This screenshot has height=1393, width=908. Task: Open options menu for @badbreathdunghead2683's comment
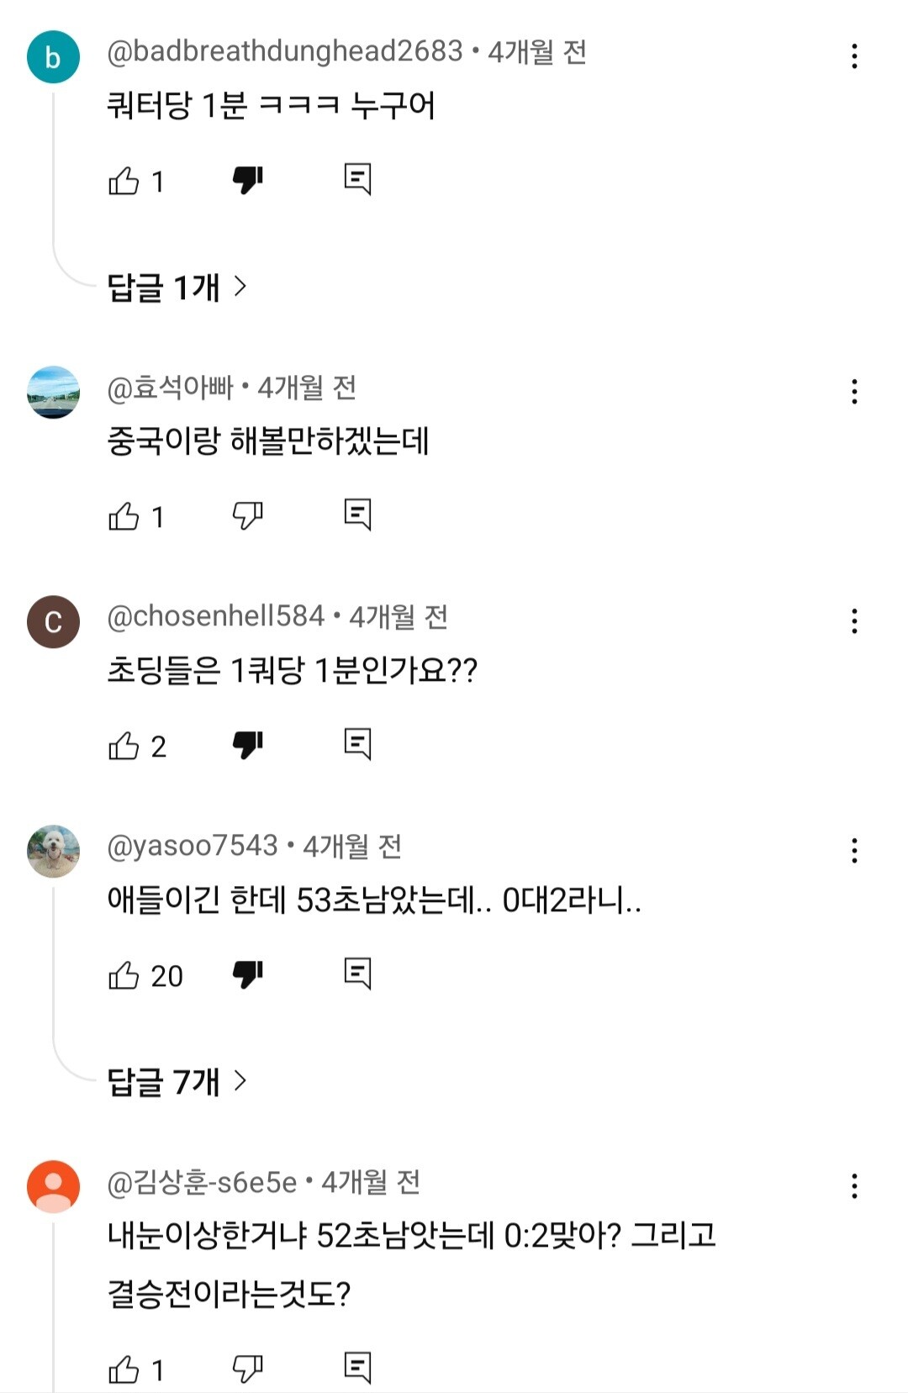854,56
